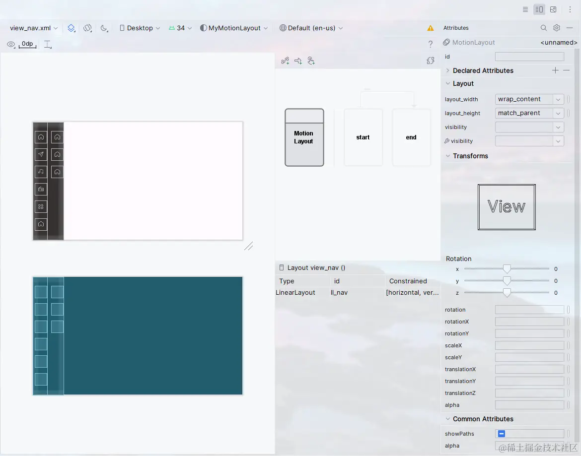The width and height of the screenshot is (581, 456).
Task: Toggle view options eye icon
Action: tap(11, 45)
